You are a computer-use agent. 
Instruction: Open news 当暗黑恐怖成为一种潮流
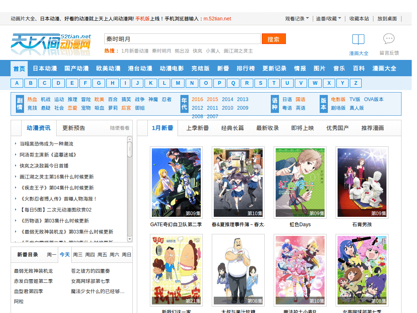click(x=46, y=144)
